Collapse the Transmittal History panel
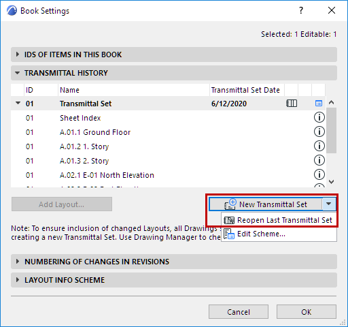 pyautogui.click(x=17, y=73)
